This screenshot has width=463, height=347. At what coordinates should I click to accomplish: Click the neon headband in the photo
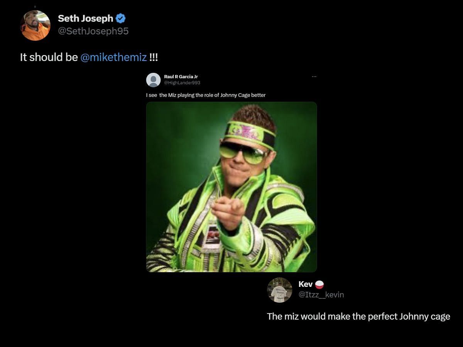(x=250, y=132)
